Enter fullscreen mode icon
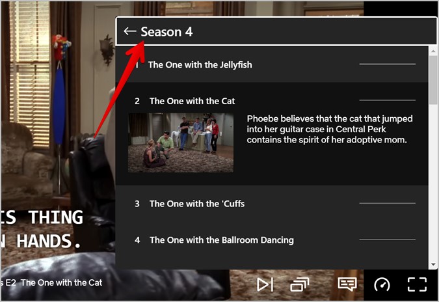 tap(417, 284)
